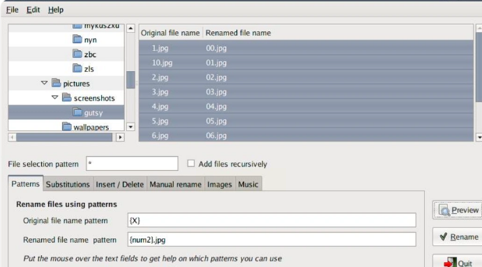Click the folder tree horizontal scrollbar thumb
The image size is (482, 267).
click(64, 137)
